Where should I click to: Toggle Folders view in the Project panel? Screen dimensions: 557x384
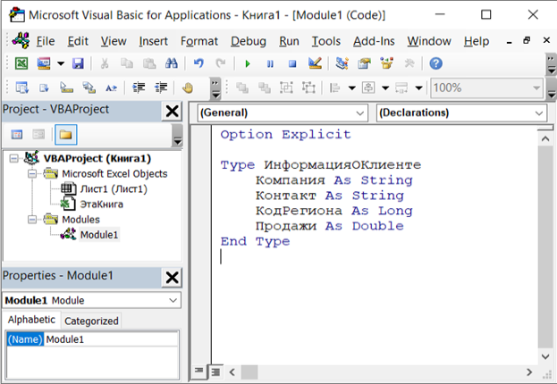coord(66,135)
